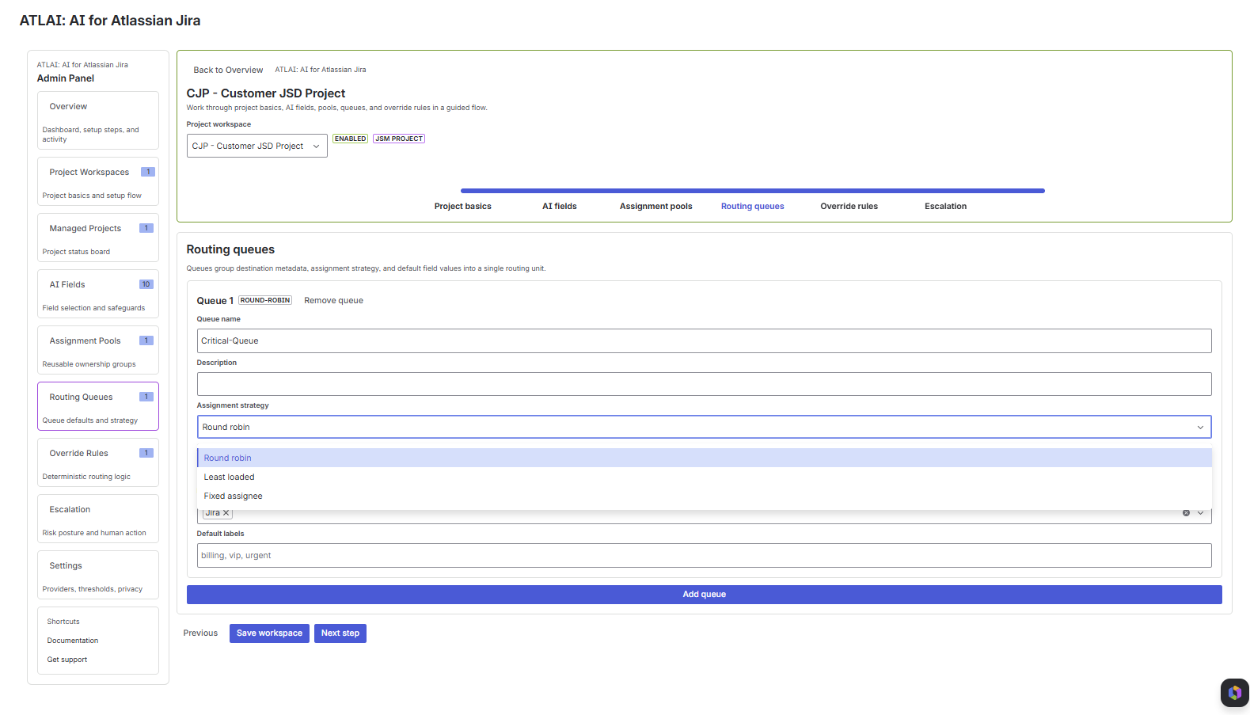Click the ROUND-ROBIN badge beside Queue 1

tap(265, 300)
